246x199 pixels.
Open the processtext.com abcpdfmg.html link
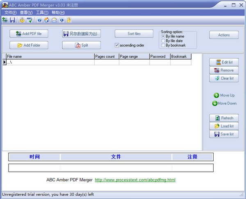[x=135, y=180]
